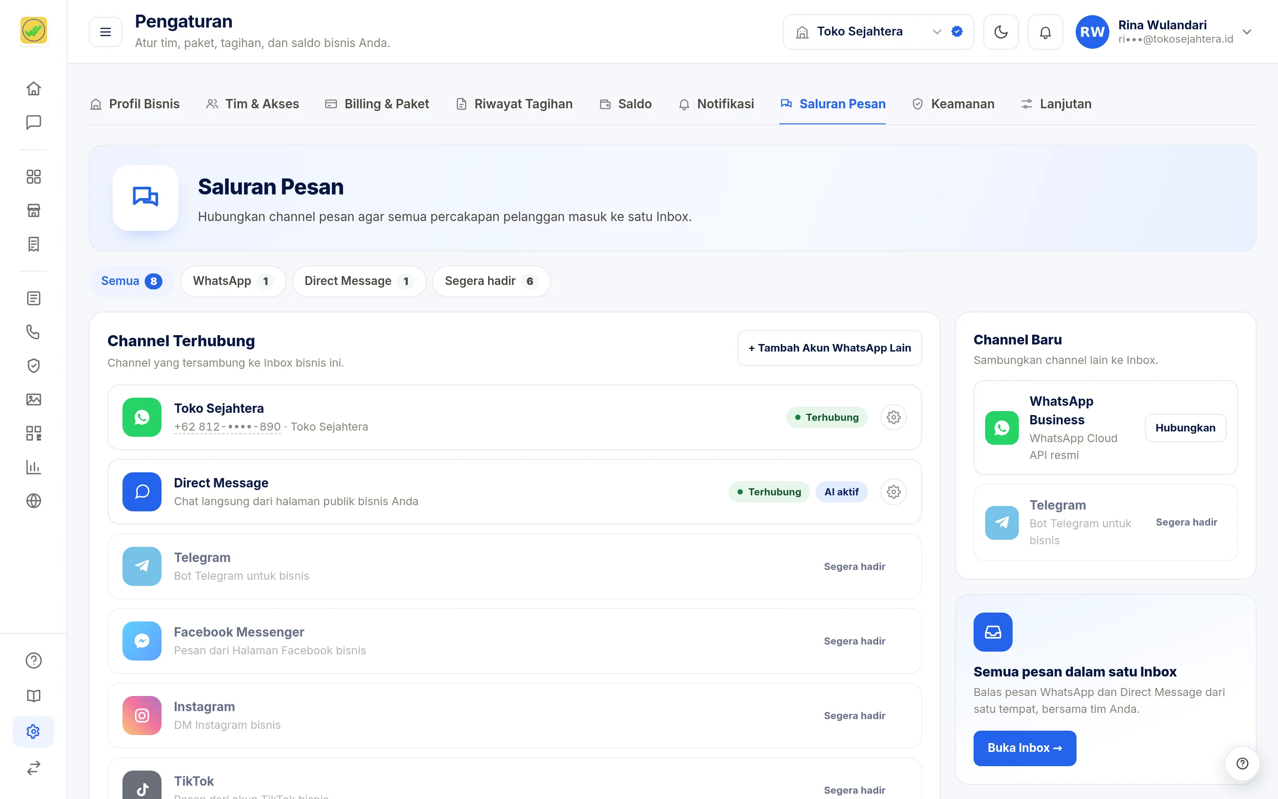This screenshot has height=799, width=1278.
Task: Switch to Billing & Paket tab
Action: point(377,104)
